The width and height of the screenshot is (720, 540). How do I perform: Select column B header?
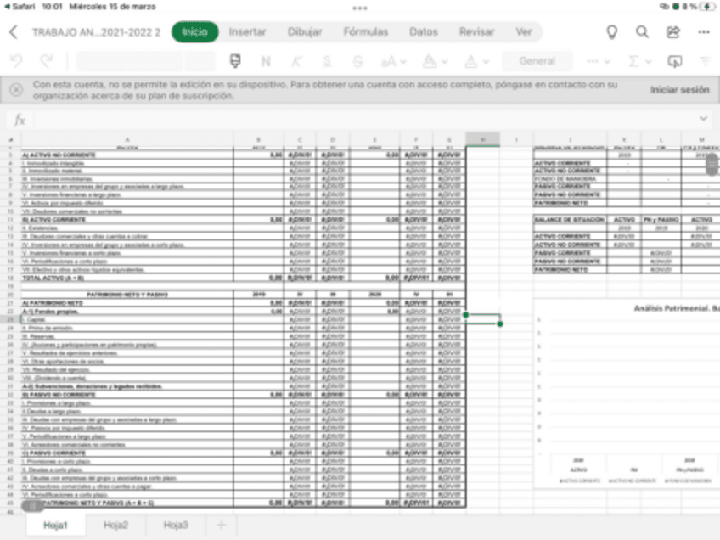point(258,139)
